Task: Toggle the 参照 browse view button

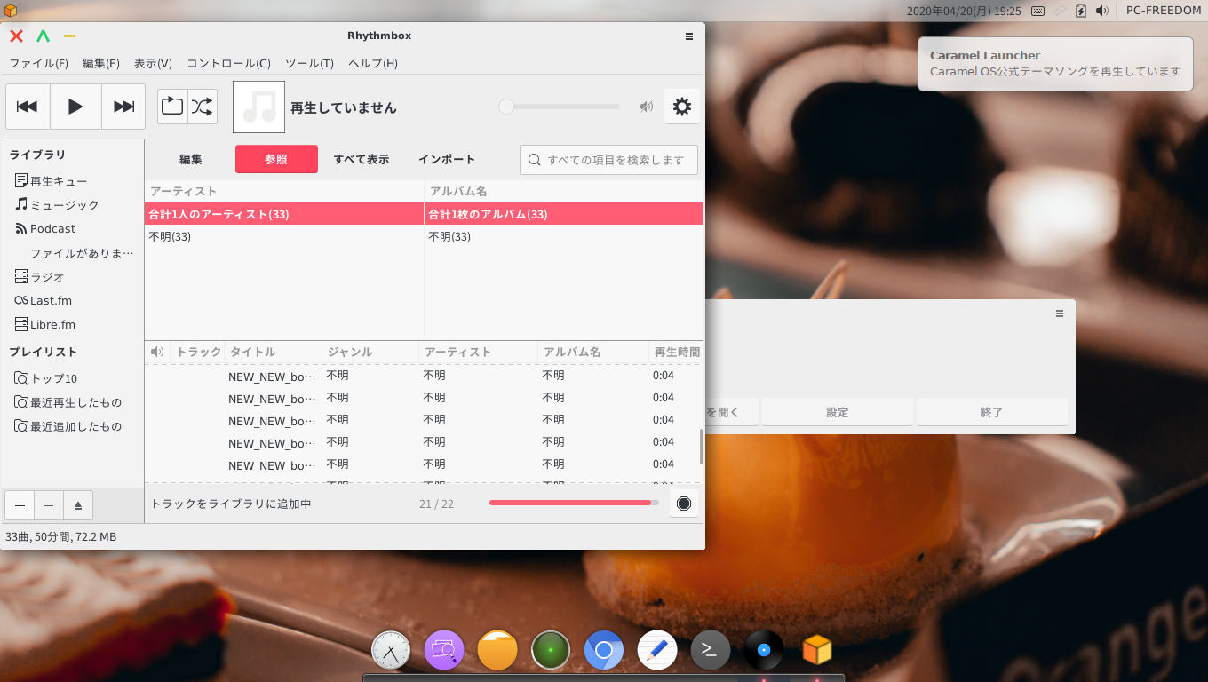Action: click(276, 159)
